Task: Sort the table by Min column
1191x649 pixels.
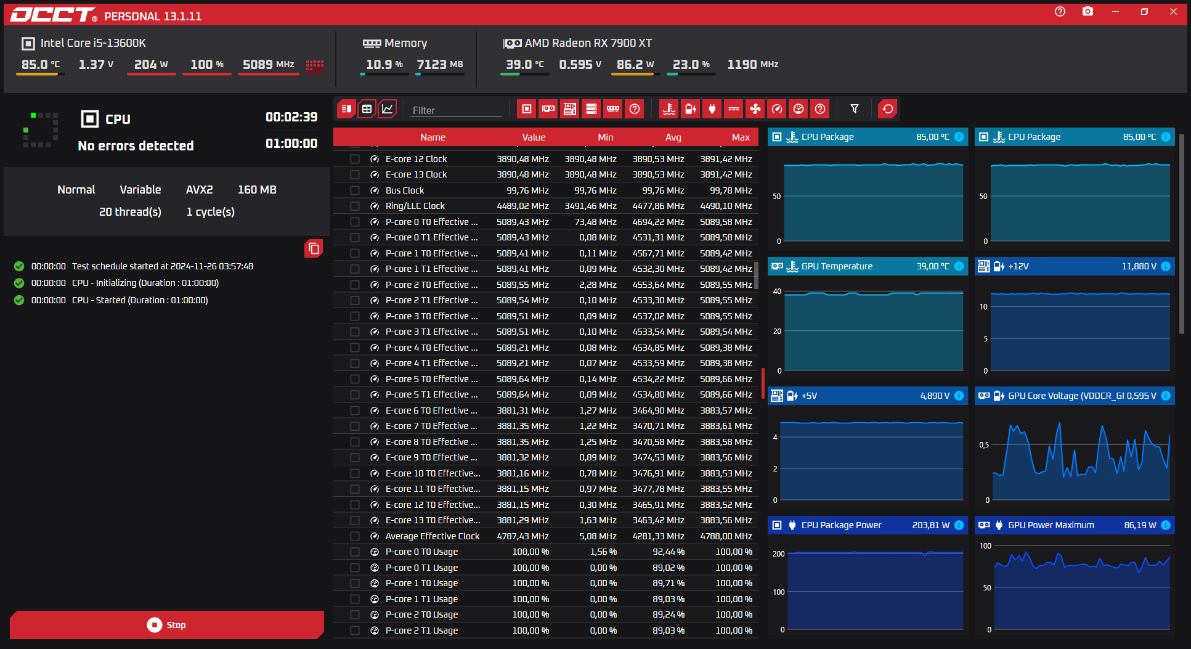Action: point(606,137)
